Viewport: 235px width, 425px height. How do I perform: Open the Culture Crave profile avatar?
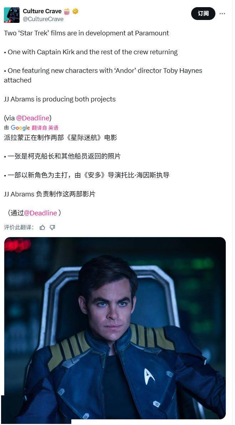tap(12, 15)
